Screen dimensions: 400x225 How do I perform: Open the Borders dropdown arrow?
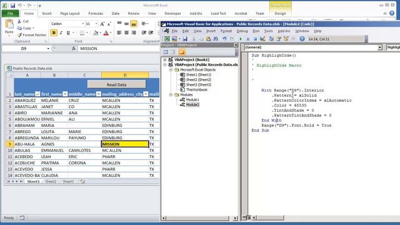(87, 33)
